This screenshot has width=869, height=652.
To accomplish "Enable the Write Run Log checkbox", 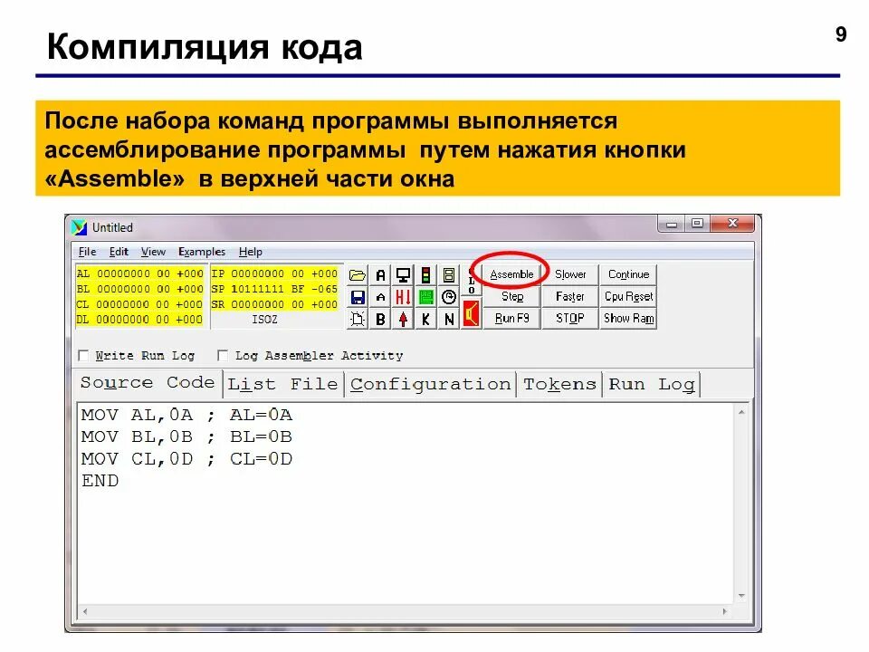I will (x=82, y=355).
